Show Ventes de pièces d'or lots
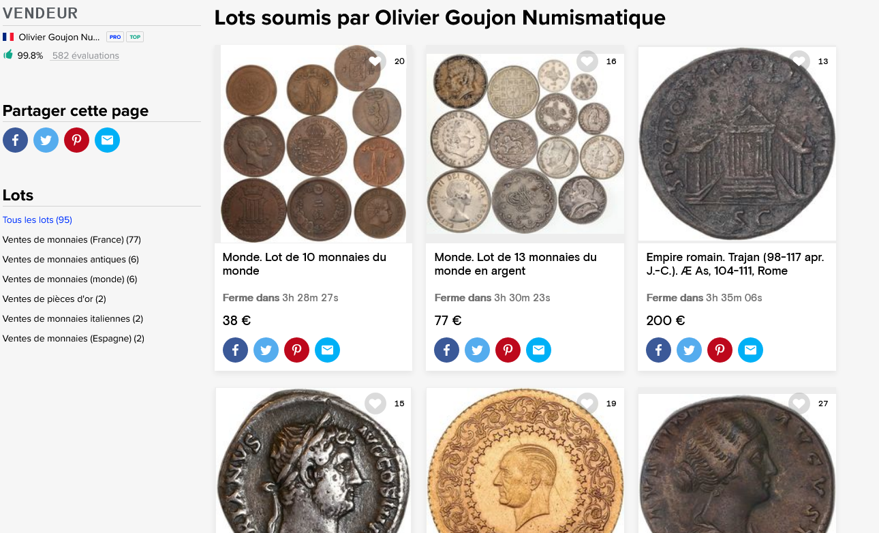This screenshot has width=879, height=533. click(x=55, y=299)
